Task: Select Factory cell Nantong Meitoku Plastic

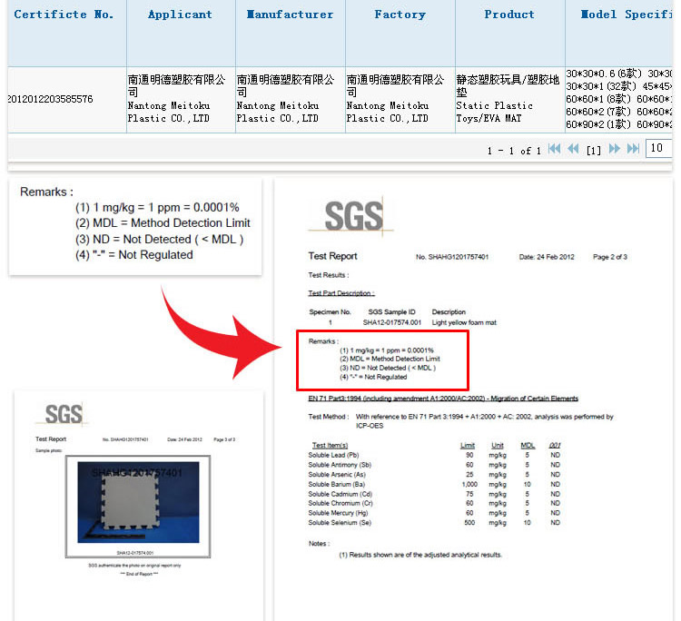Action: tap(400, 99)
